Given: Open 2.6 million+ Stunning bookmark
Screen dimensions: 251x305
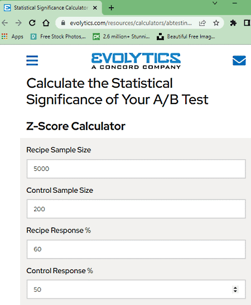Looking at the screenshot, I should (121, 36).
